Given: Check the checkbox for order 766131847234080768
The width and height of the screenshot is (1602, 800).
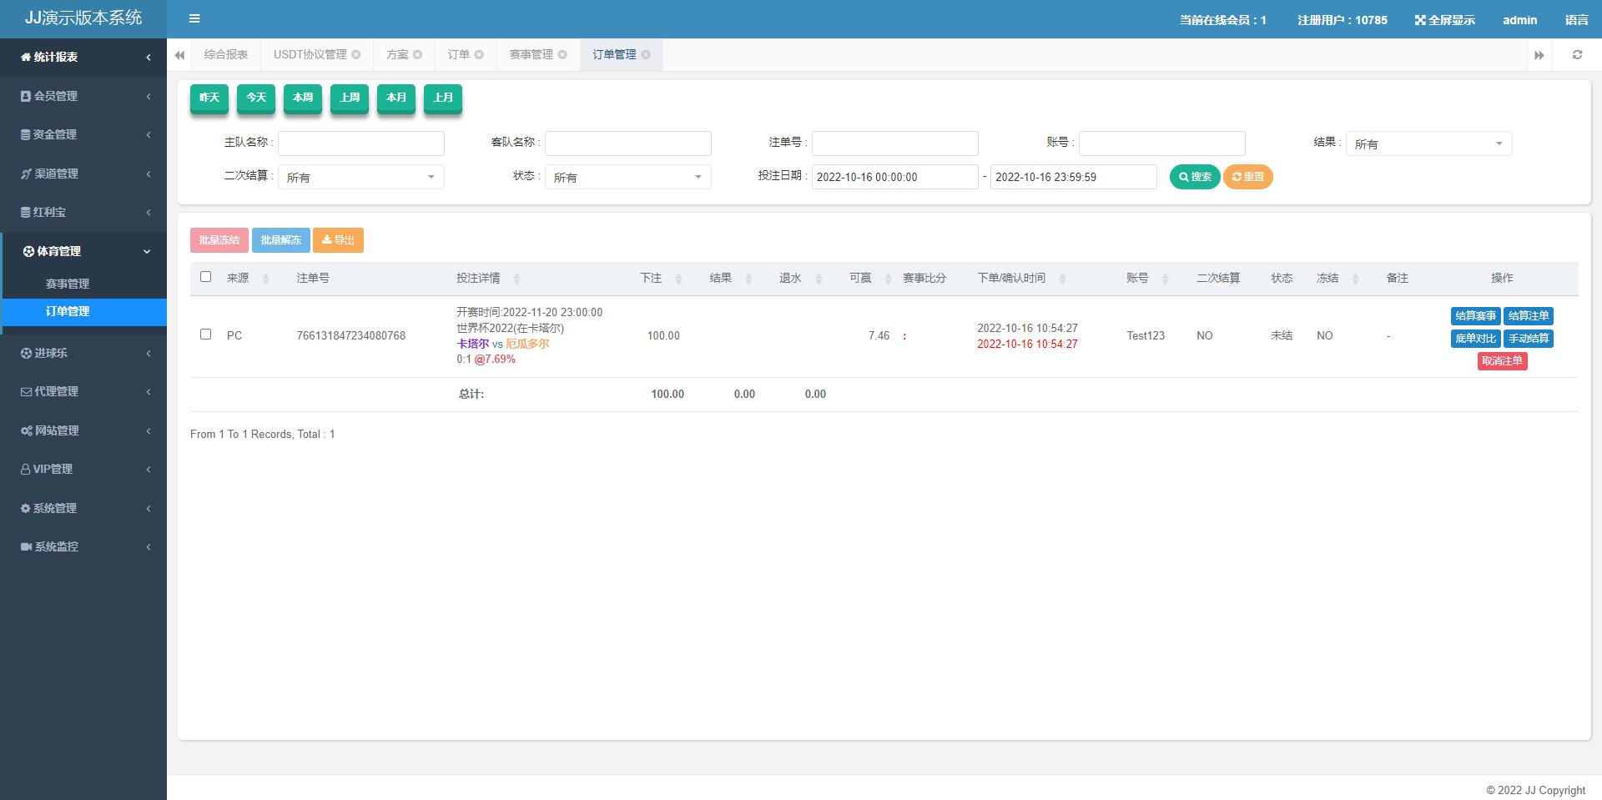Looking at the screenshot, I should click(206, 335).
